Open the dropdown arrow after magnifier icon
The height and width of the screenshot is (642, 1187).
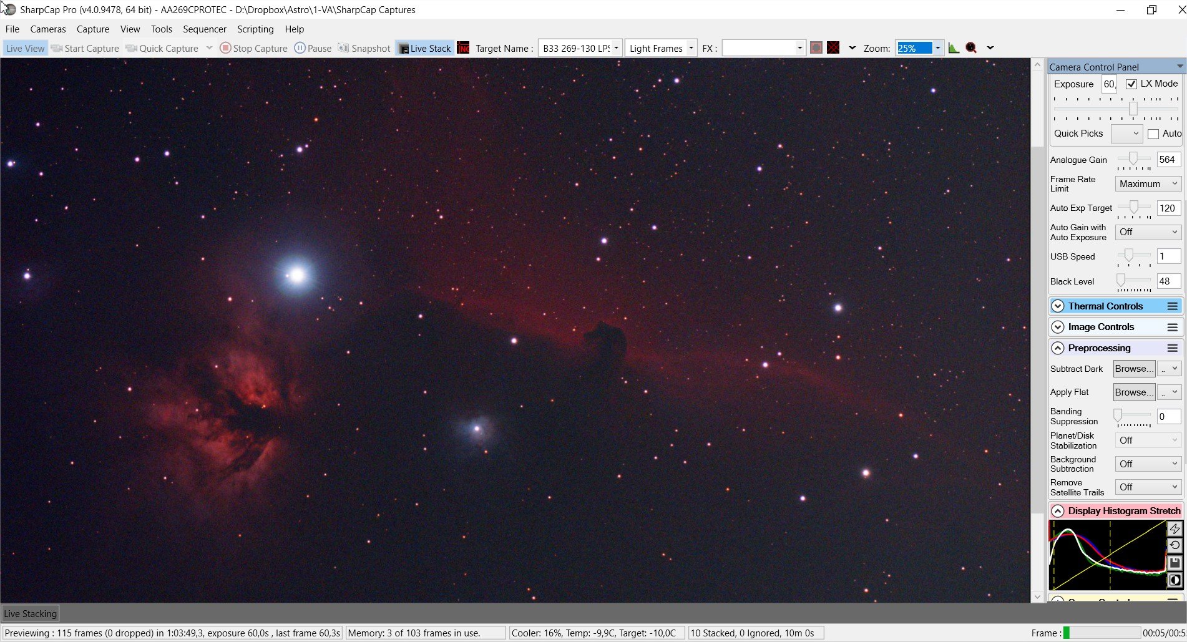pos(990,48)
